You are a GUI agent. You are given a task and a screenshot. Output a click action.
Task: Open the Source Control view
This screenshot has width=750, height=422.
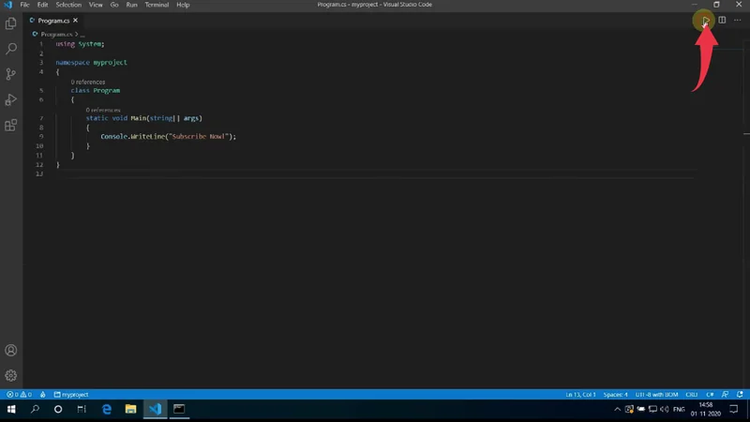[x=11, y=74]
